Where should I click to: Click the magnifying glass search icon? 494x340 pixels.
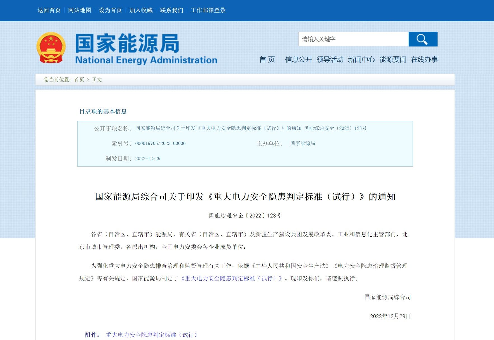(423, 39)
